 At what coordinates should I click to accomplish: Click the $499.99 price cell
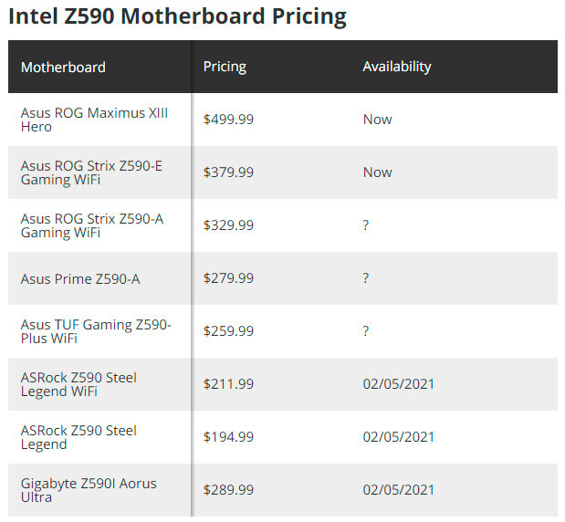228,120
